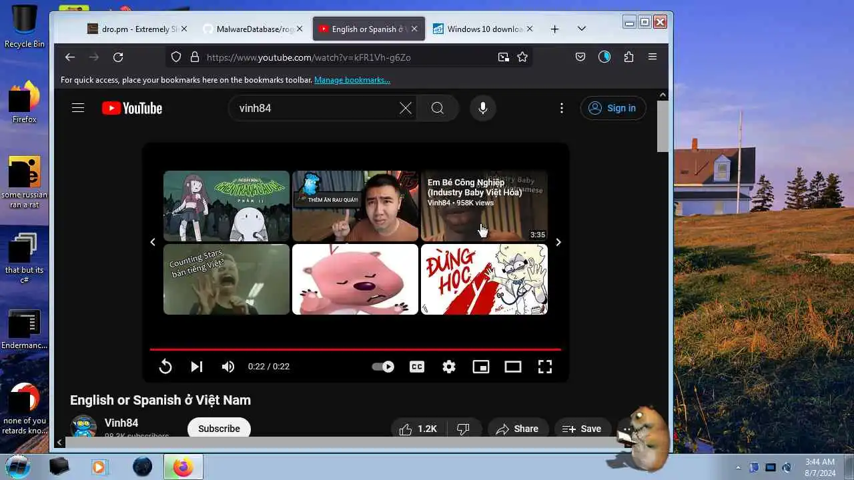This screenshot has height=480, width=854.
Task: Open the taskbar clock showing 3:44 AM
Action: [819, 467]
